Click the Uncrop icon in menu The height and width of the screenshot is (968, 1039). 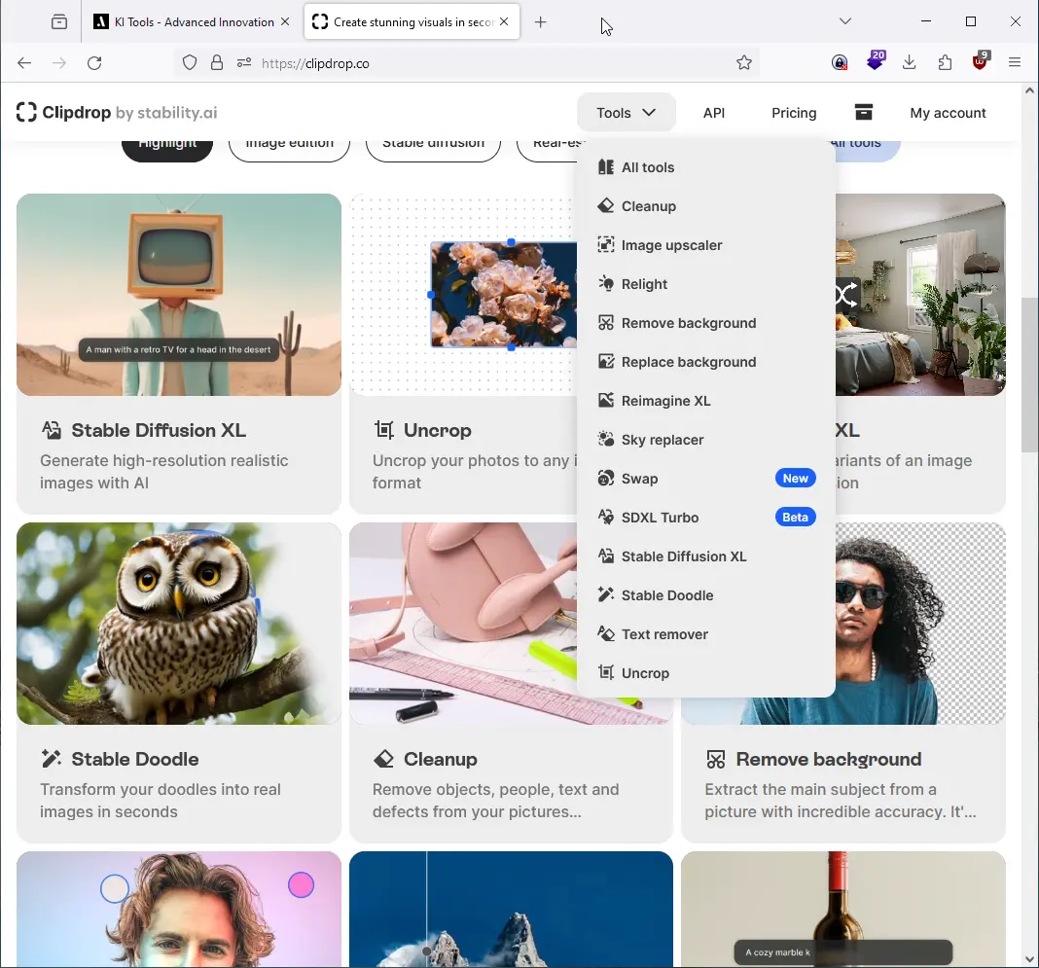click(x=606, y=673)
